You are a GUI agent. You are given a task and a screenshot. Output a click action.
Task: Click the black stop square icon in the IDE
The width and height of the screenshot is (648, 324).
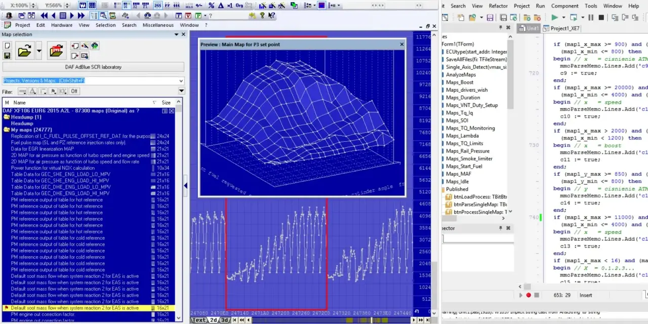tap(601, 17)
